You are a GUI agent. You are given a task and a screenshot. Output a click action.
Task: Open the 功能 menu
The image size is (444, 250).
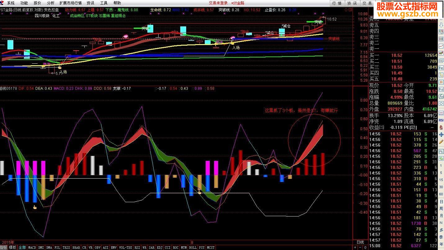(x=24, y=3)
